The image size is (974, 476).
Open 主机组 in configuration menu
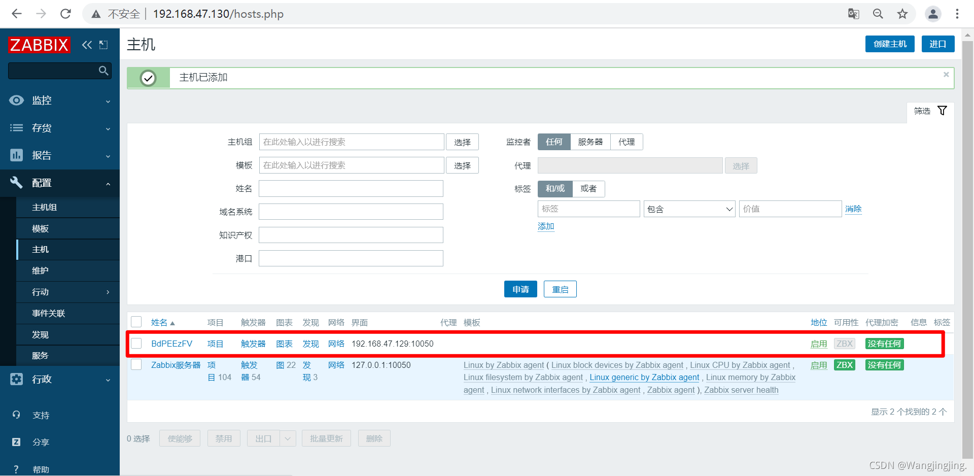(x=68, y=208)
